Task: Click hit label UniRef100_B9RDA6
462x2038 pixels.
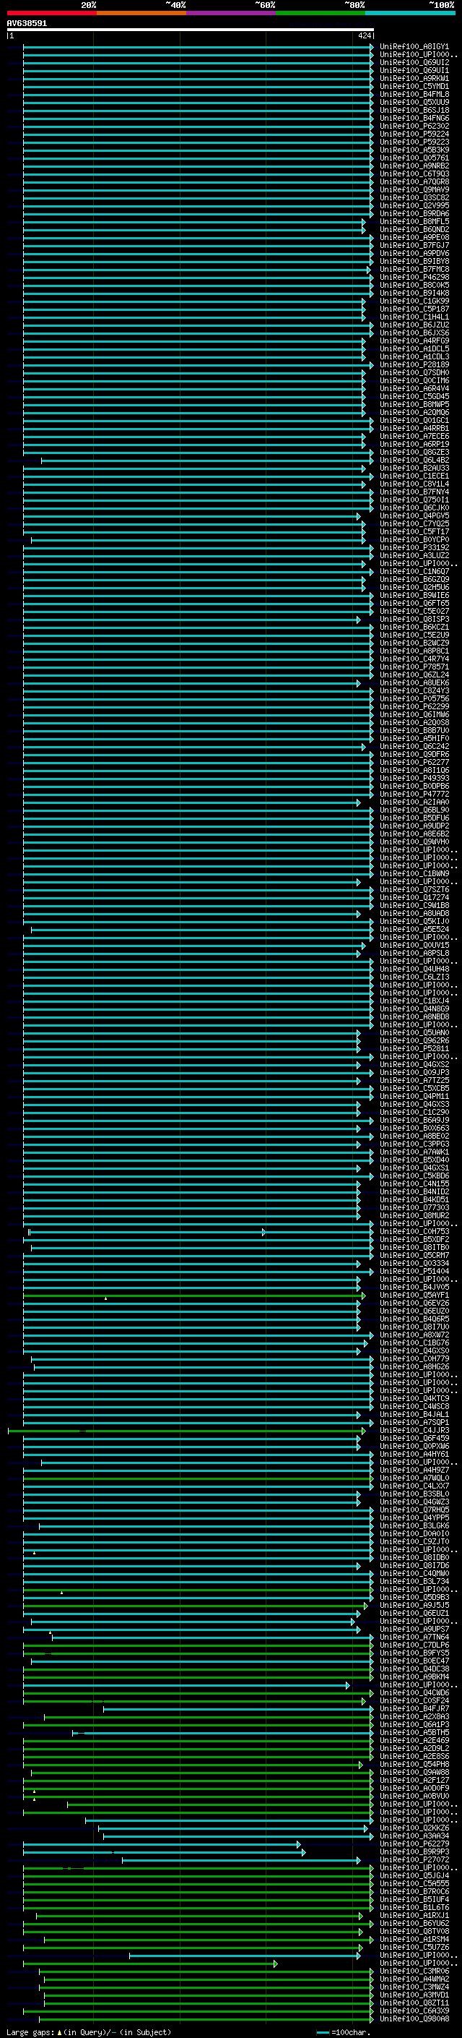Action: coord(414,213)
